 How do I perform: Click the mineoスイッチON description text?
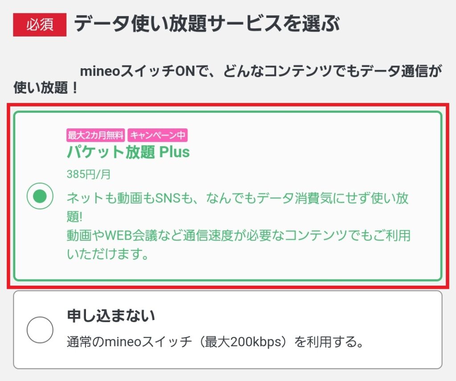pyautogui.click(x=227, y=78)
